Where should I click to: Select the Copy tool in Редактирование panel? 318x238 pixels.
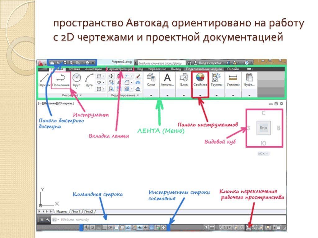(x=111, y=82)
